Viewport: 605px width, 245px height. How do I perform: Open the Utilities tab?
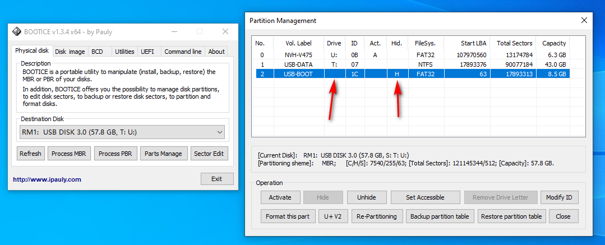(124, 52)
